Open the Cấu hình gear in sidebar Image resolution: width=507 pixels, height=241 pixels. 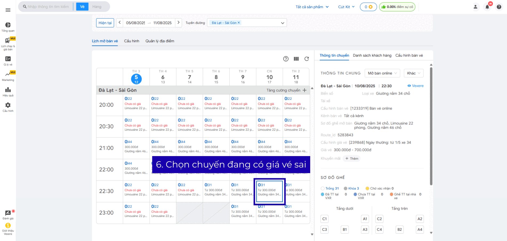(8, 105)
